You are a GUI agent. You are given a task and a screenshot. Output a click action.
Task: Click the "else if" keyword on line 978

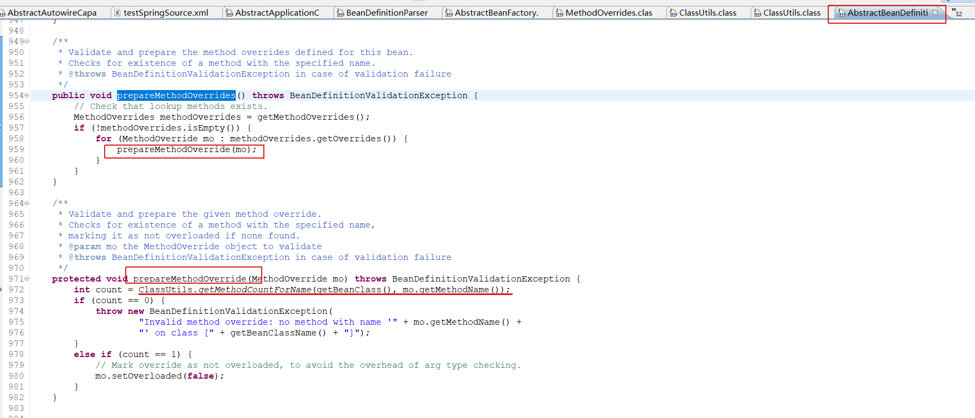(x=93, y=354)
